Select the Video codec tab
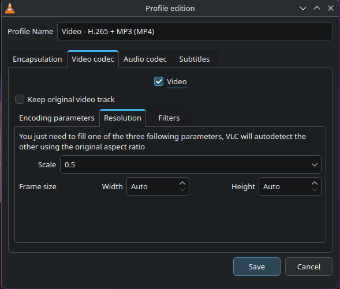Viewport: 340px width, 289px height. 93,59
